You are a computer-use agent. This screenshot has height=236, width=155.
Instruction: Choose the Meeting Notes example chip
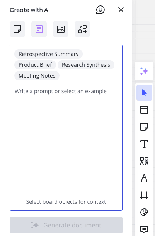[37, 76]
